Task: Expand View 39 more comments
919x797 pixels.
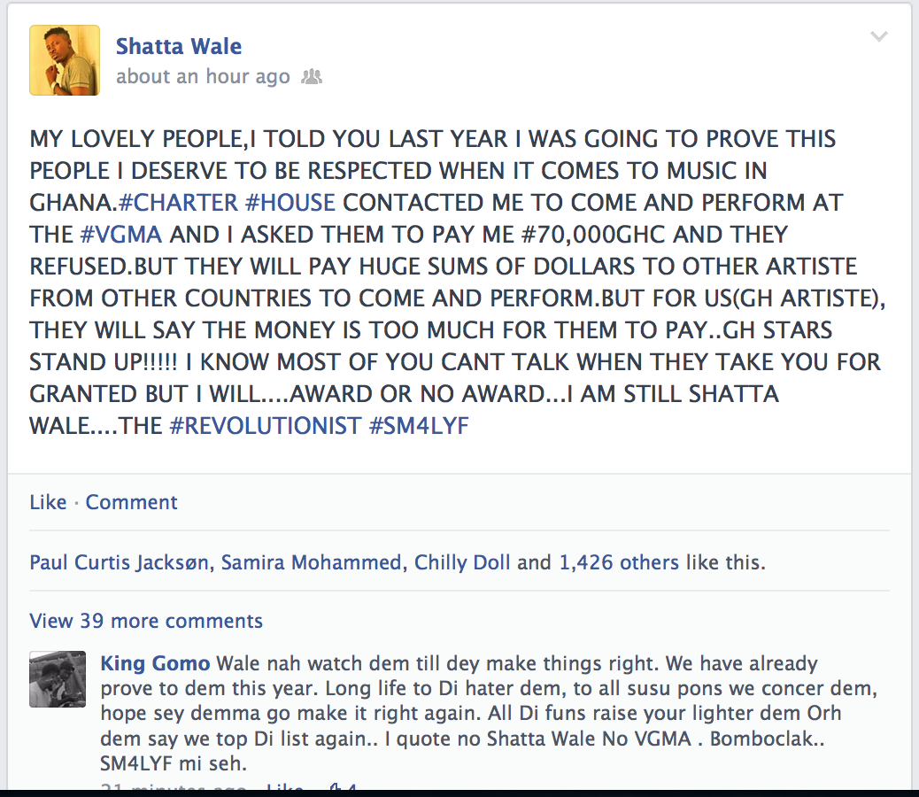Action: pos(146,621)
